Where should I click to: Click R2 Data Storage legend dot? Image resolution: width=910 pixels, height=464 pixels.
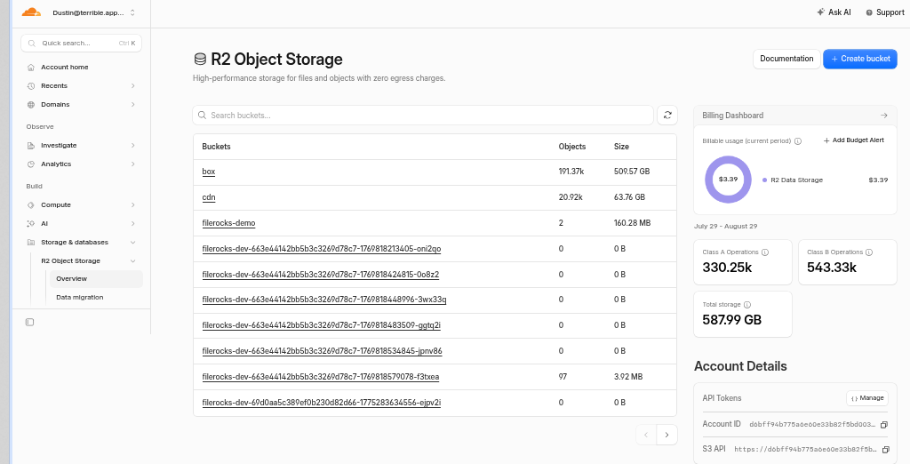764,180
